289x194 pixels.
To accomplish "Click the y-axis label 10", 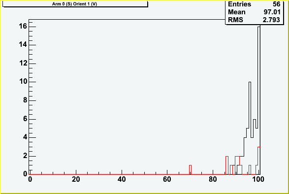I will (x=23, y=81).
